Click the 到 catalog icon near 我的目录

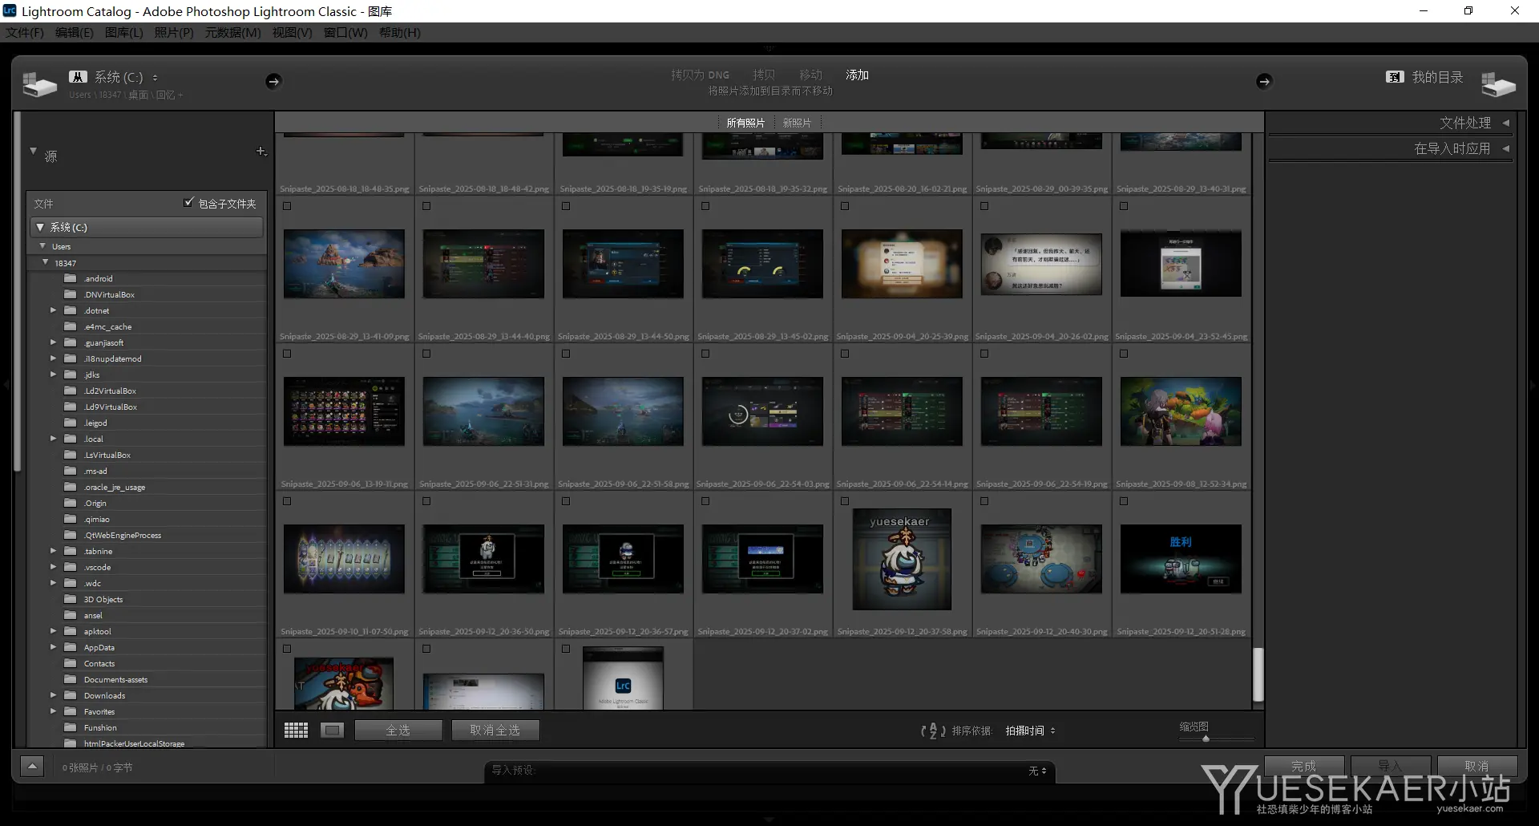coord(1395,76)
